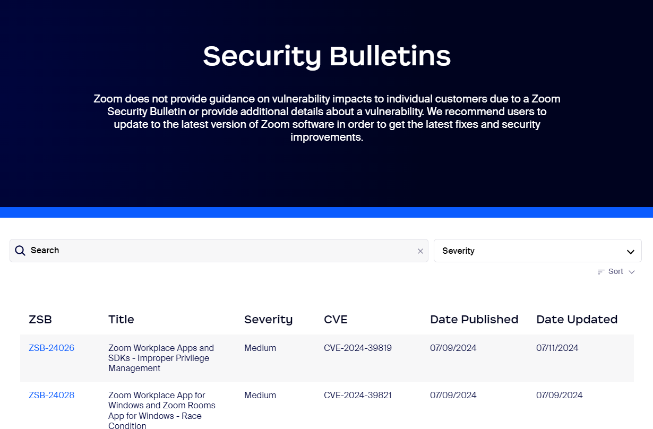Select CVE-2024-39819 text in first row
The width and height of the screenshot is (653, 429).
click(x=358, y=348)
